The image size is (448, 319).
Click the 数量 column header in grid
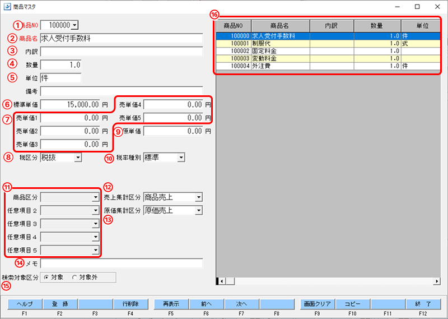(x=377, y=26)
